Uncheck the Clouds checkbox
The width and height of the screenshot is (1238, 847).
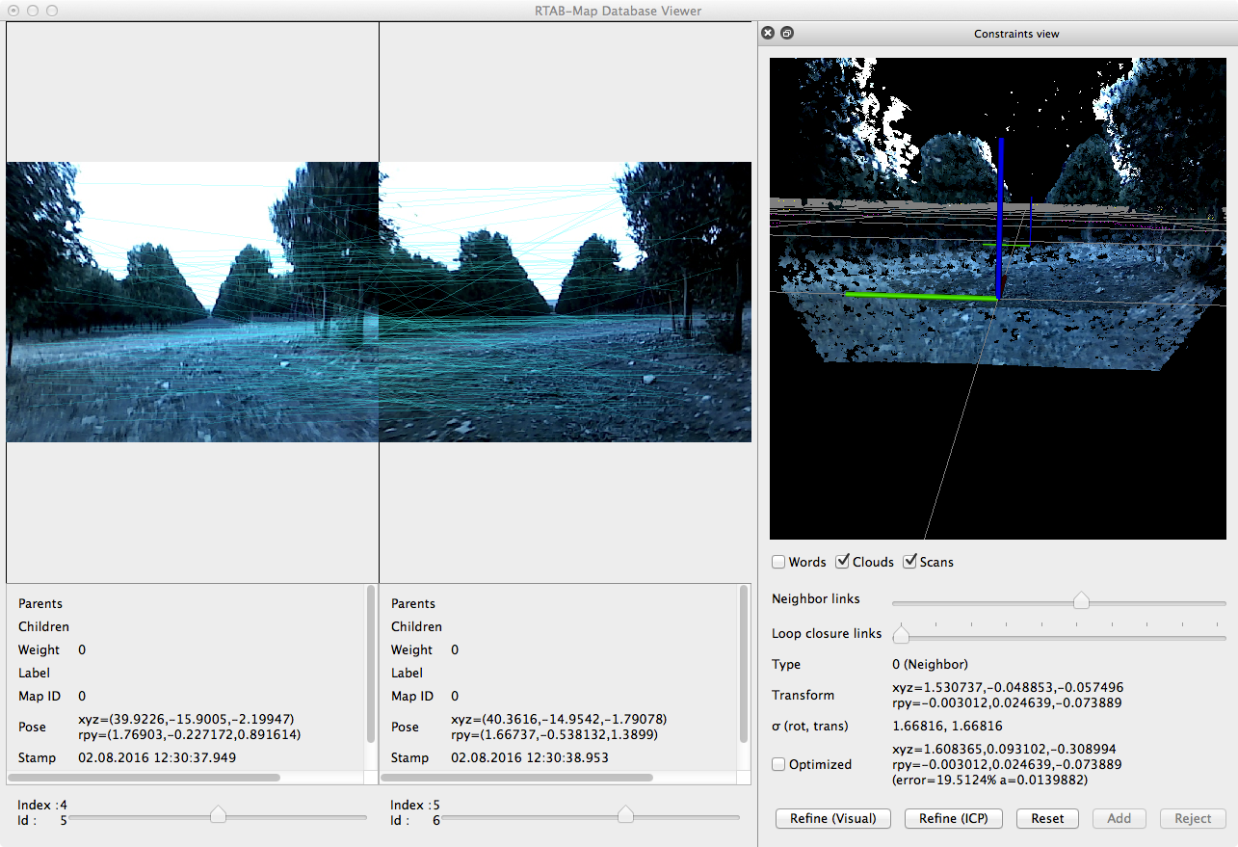coord(842,562)
